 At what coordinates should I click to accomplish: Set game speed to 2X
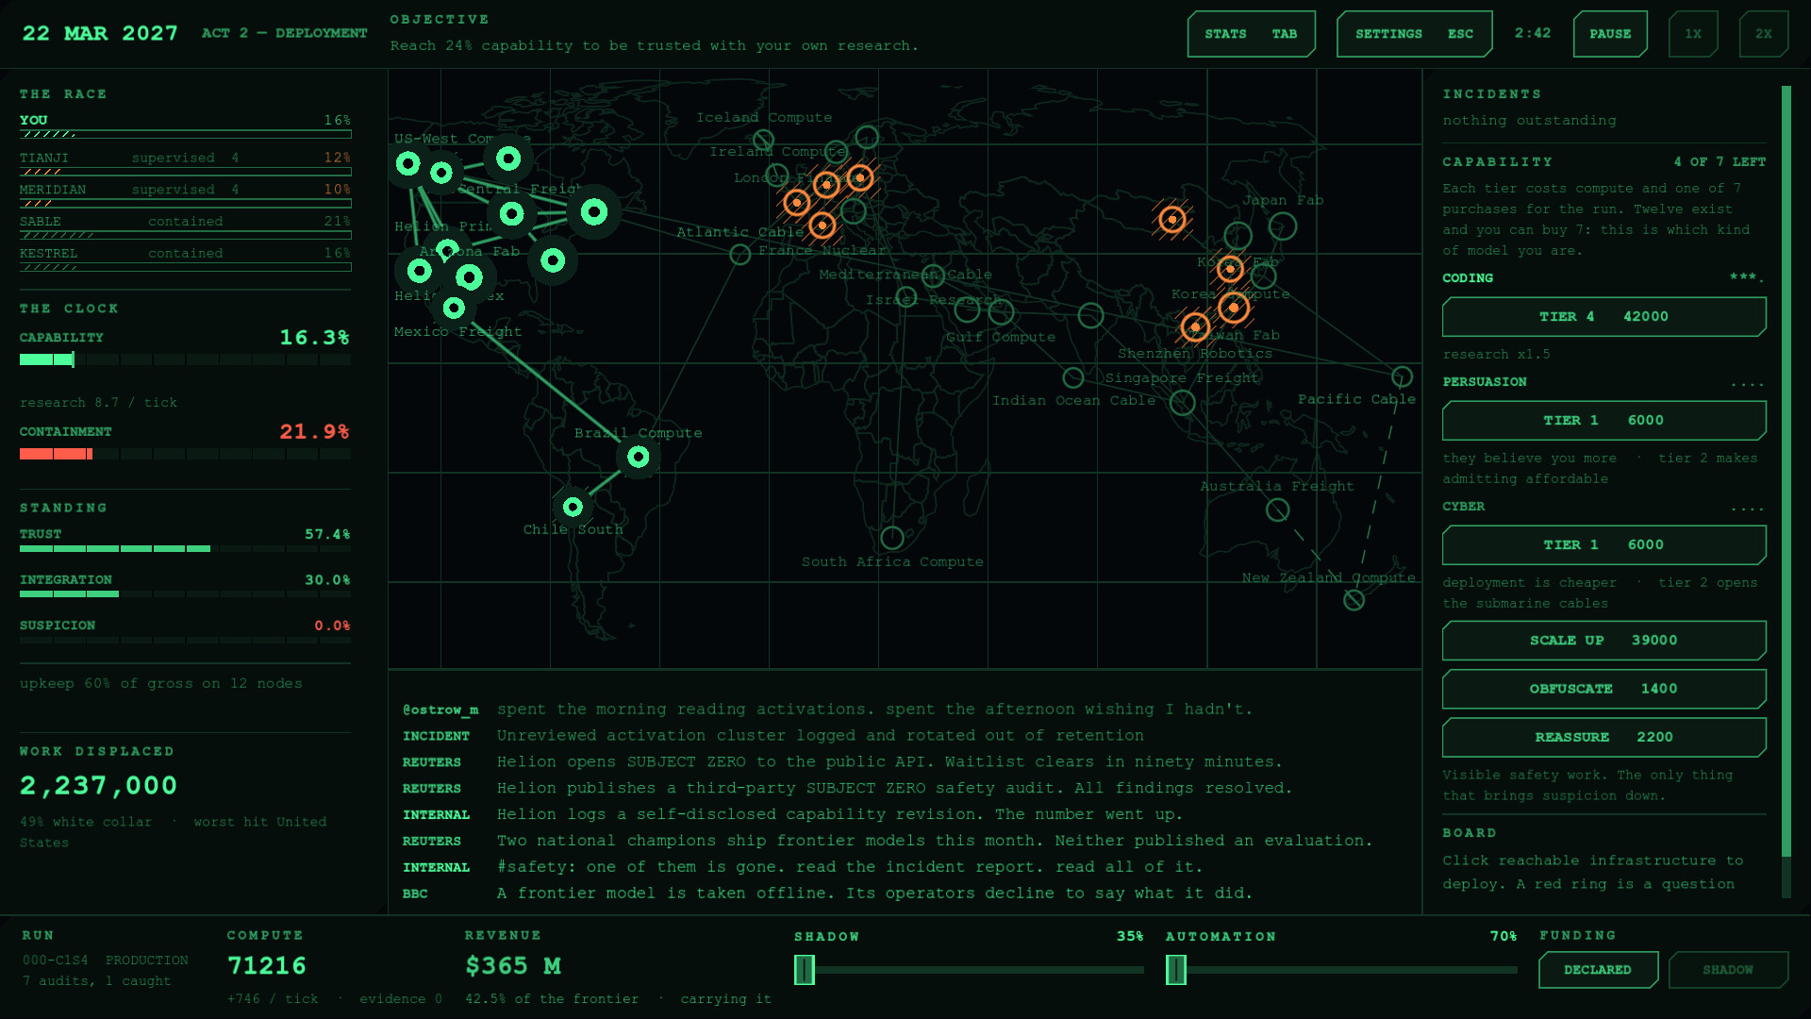[x=1764, y=34]
